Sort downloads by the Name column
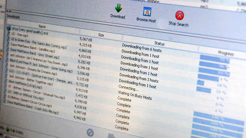246x138 pixels. click(42, 26)
